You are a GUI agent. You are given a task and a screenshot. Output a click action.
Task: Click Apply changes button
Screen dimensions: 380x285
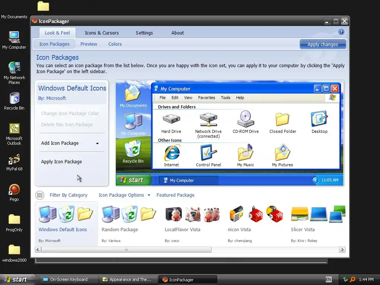[323, 45]
